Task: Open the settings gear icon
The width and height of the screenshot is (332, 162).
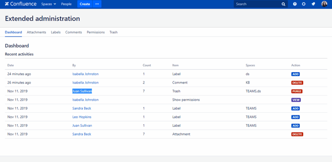Action: pyautogui.click(x=304, y=4)
